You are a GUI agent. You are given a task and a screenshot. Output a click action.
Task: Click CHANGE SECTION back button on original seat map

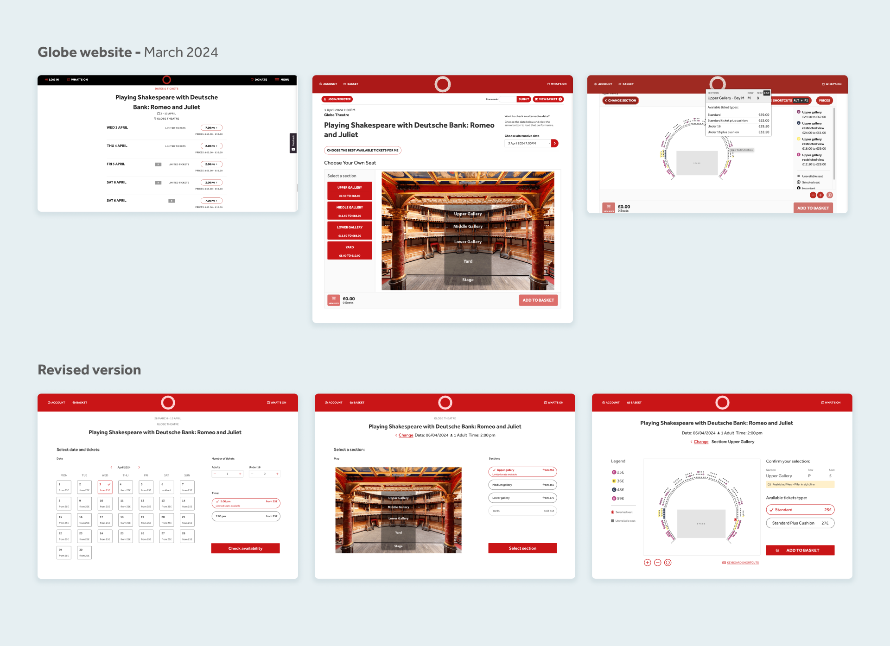tap(621, 101)
